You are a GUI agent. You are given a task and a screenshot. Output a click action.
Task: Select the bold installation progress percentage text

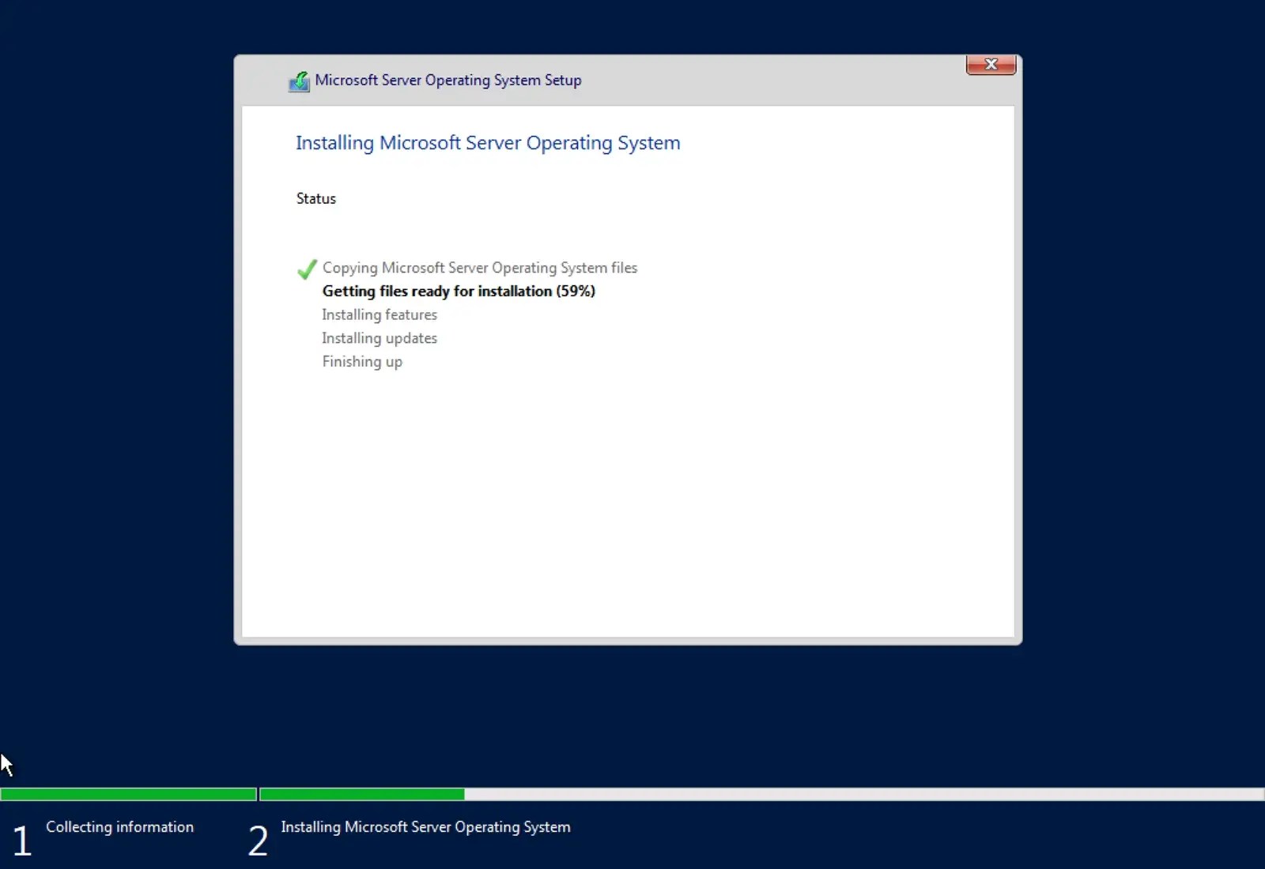point(459,292)
